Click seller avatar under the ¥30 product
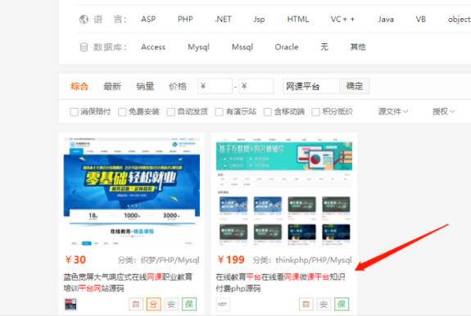471x316 pixels. 70,305
